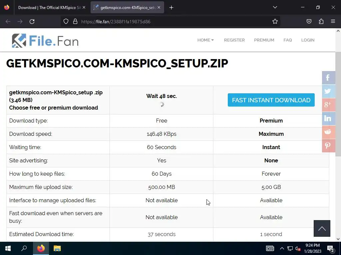Viewport: 341px width, 255px height.
Task: Share on Facebook via side icon
Action: pyautogui.click(x=328, y=78)
